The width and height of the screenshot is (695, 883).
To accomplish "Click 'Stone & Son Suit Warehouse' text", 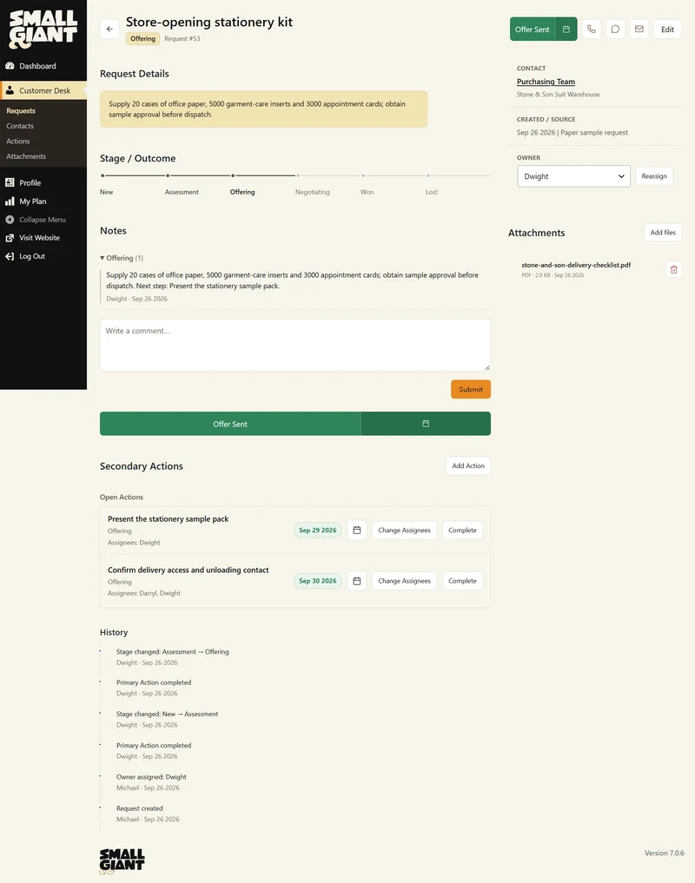I will (x=558, y=95).
